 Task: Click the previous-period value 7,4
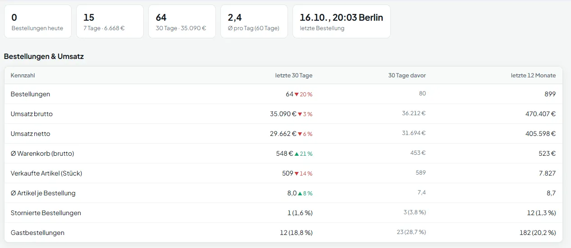click(x=421, y=193)
